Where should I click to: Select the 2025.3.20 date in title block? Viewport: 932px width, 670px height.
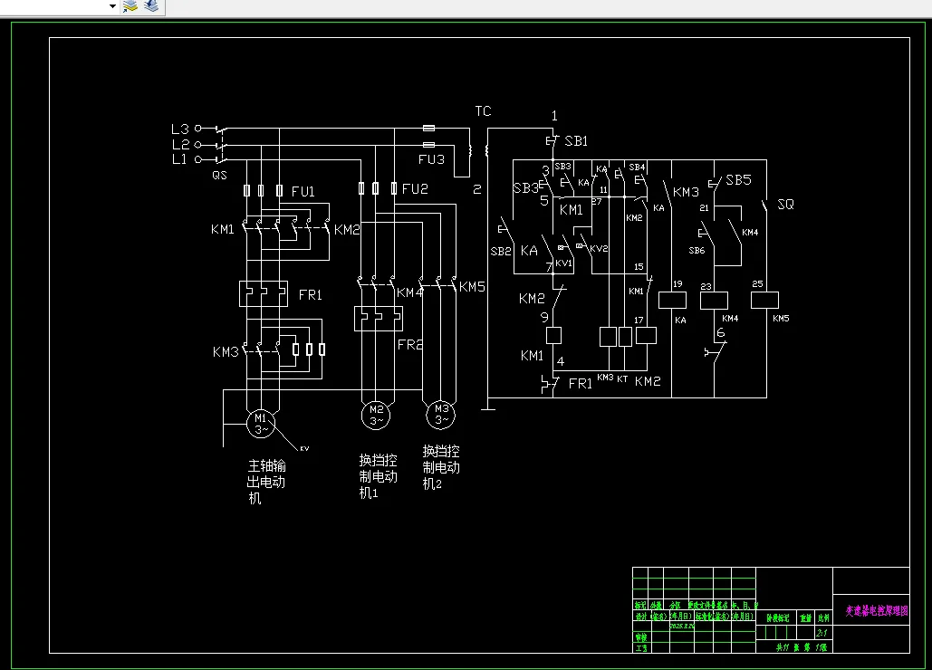tap(681, 626)
